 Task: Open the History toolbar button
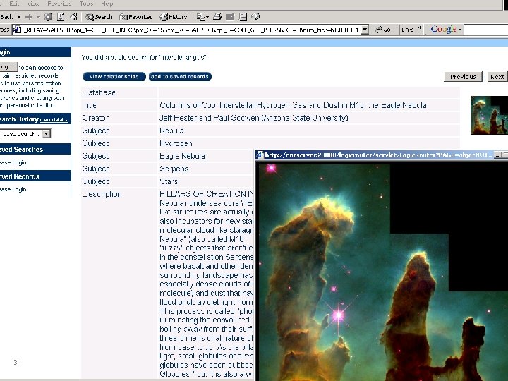tap(174, 17)
